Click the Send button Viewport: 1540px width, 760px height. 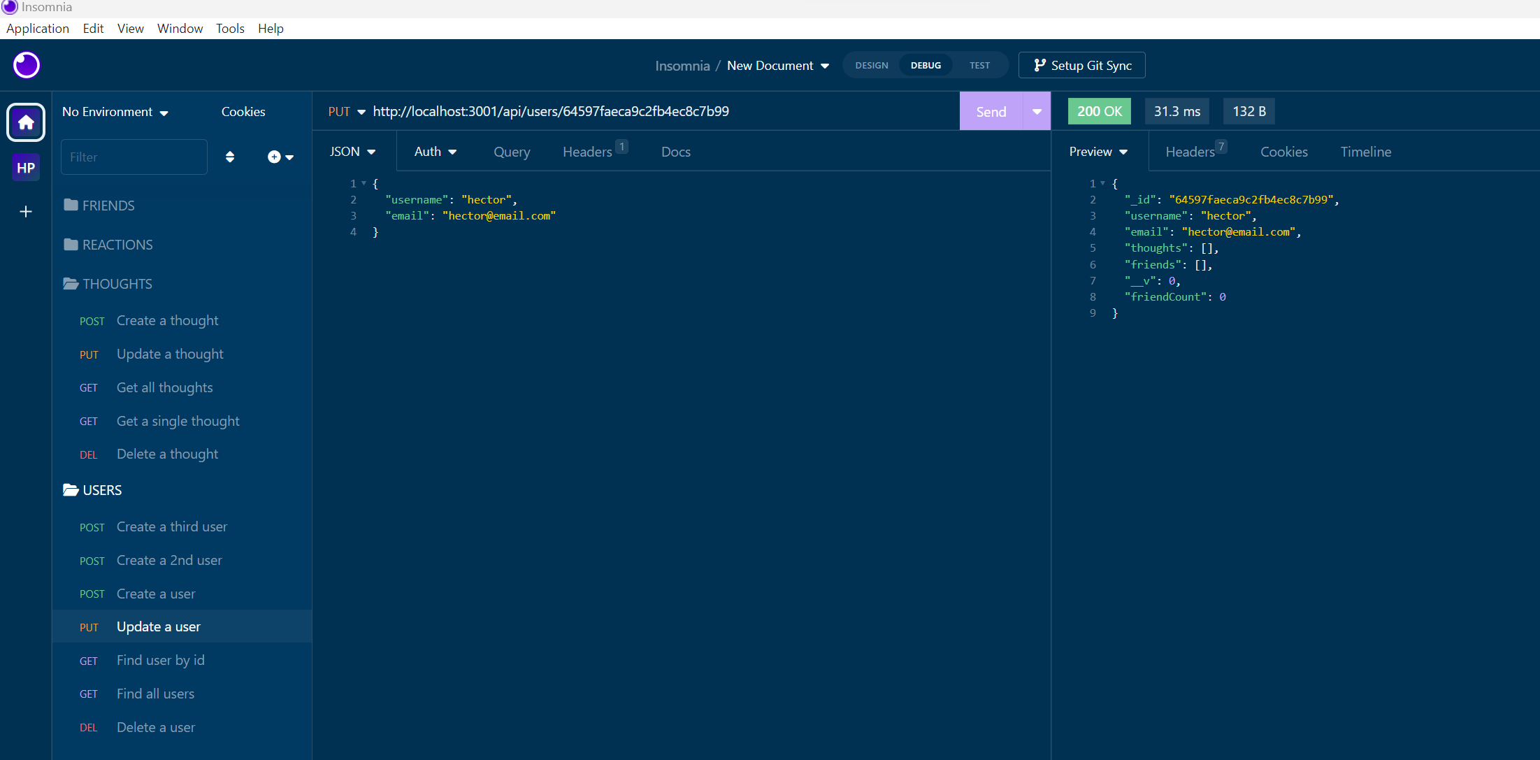pos(991,110)
